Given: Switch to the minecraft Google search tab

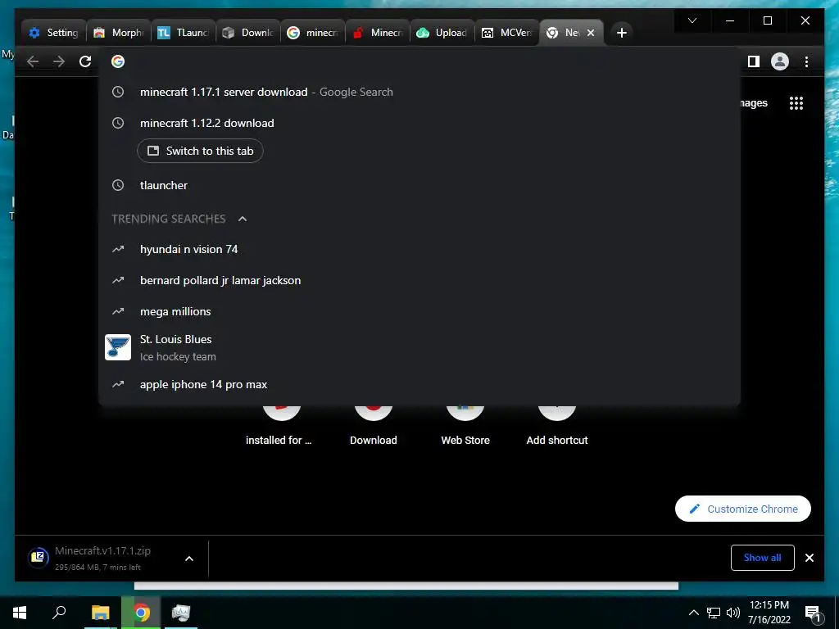Looking at the screenshot, I should pyautogui.click(x=313, y=33).
